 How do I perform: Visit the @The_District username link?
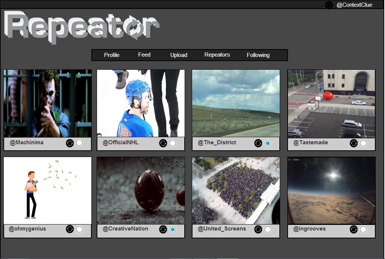(x=217, y=142)
